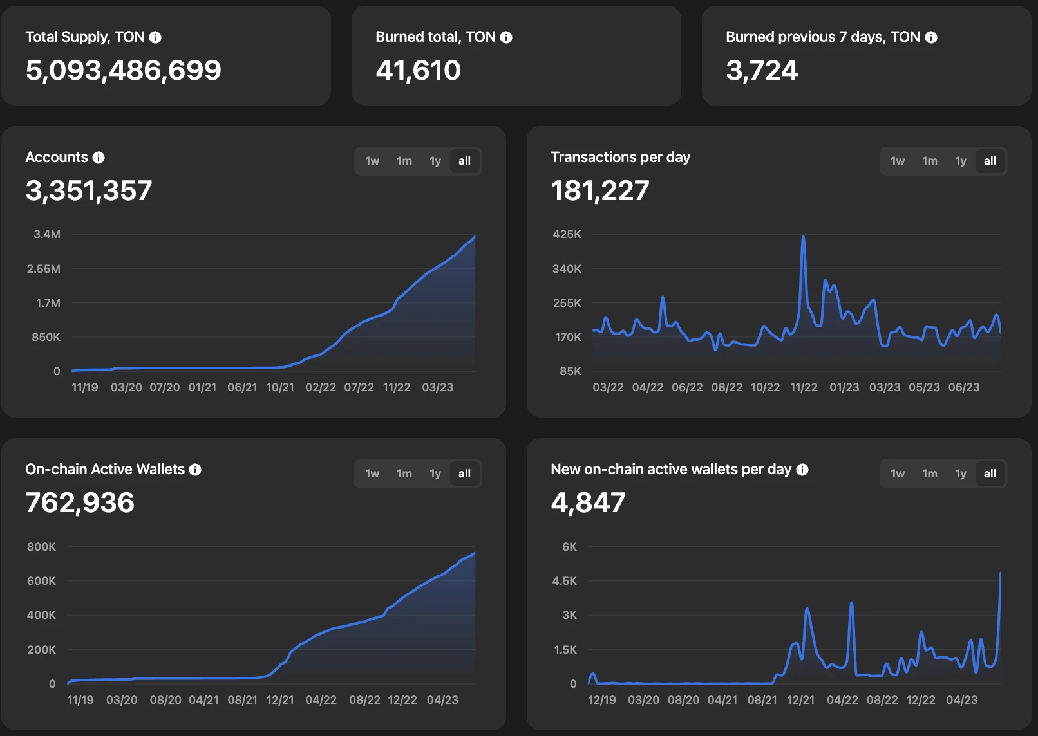
Task: Choose 'all' for On-chain Active Wallets chart
Action: pyautogui.click(x=465, y=474)
